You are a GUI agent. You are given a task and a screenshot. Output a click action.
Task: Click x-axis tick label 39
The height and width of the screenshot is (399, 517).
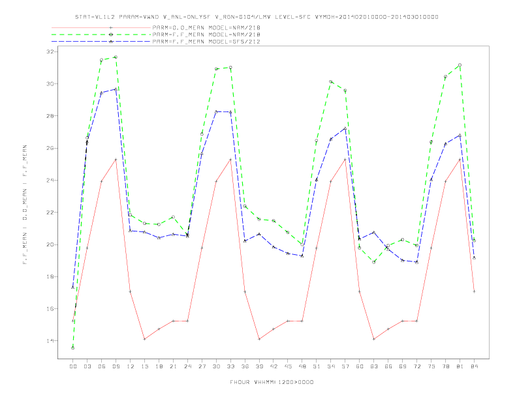(x=259, y=366)
